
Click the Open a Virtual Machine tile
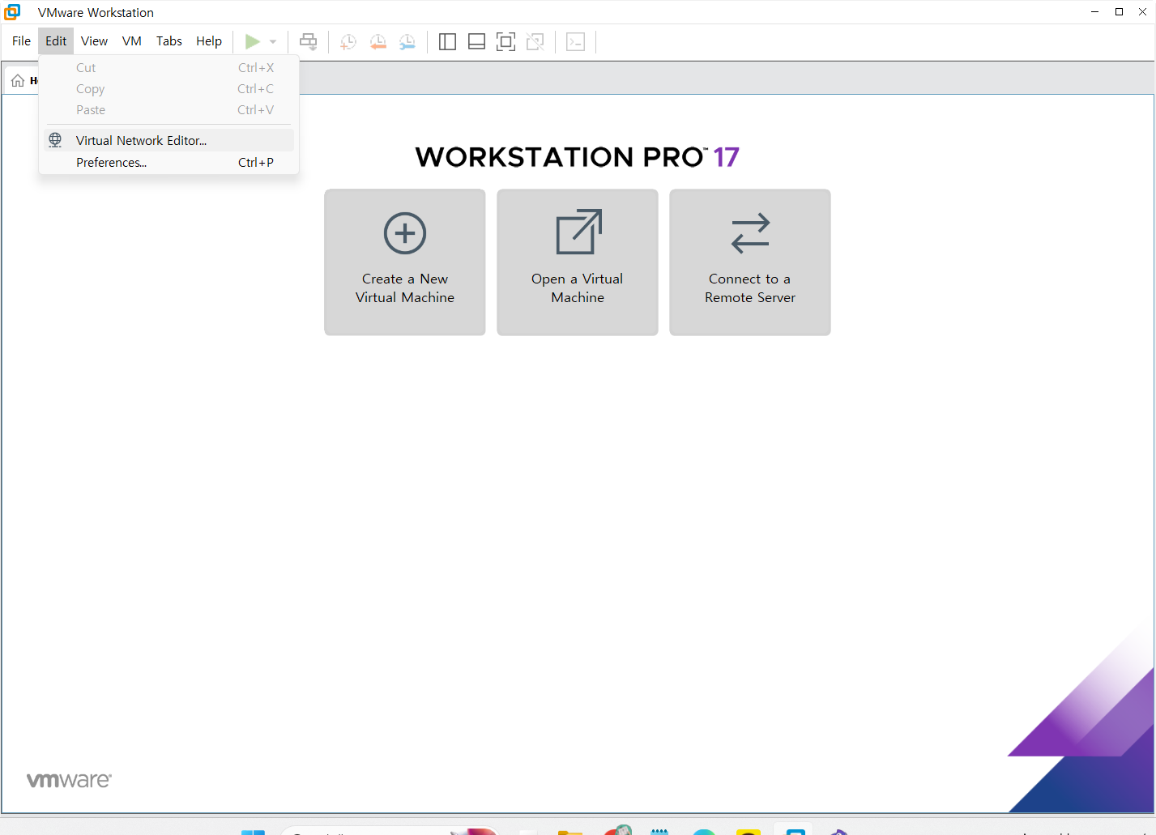578,262
